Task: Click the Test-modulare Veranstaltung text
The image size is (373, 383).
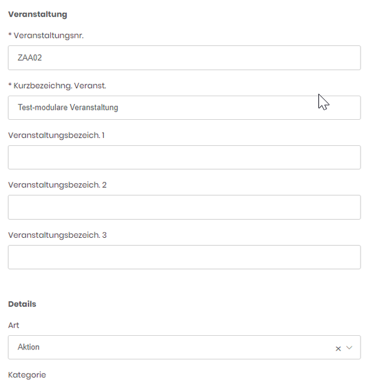Action: (x=68, y=107)
